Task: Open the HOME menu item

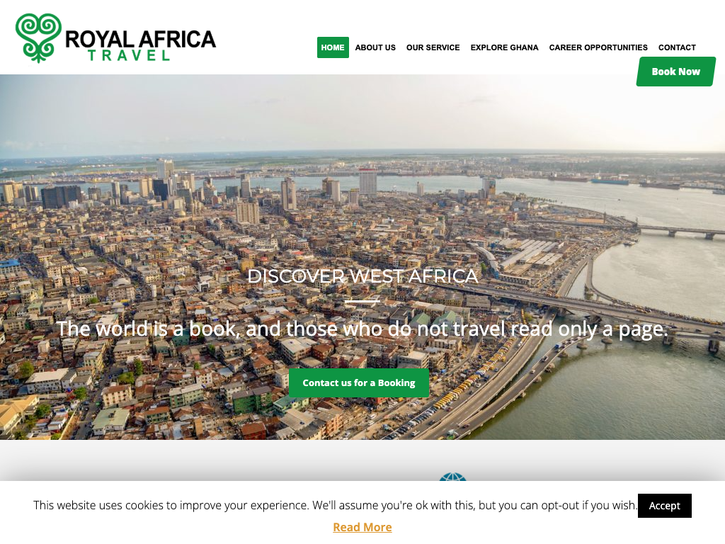Action: [333, 47]
